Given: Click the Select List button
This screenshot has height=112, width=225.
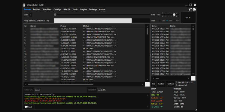Looking at the screenshot, I should coord(92,90).
